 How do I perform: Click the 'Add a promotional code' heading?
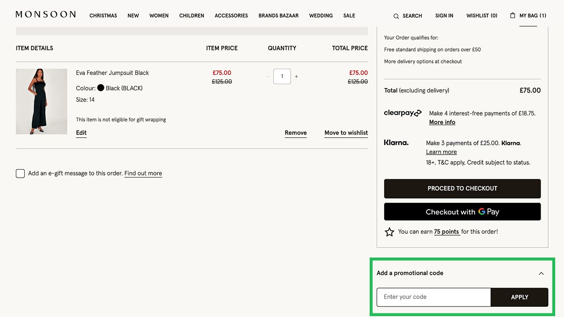tap(410, 273)
